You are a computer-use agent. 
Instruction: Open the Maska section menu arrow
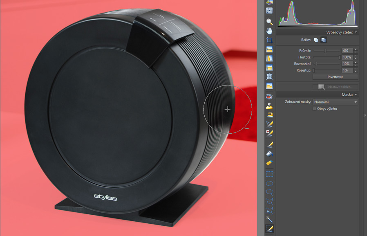(x=356, y=94)
